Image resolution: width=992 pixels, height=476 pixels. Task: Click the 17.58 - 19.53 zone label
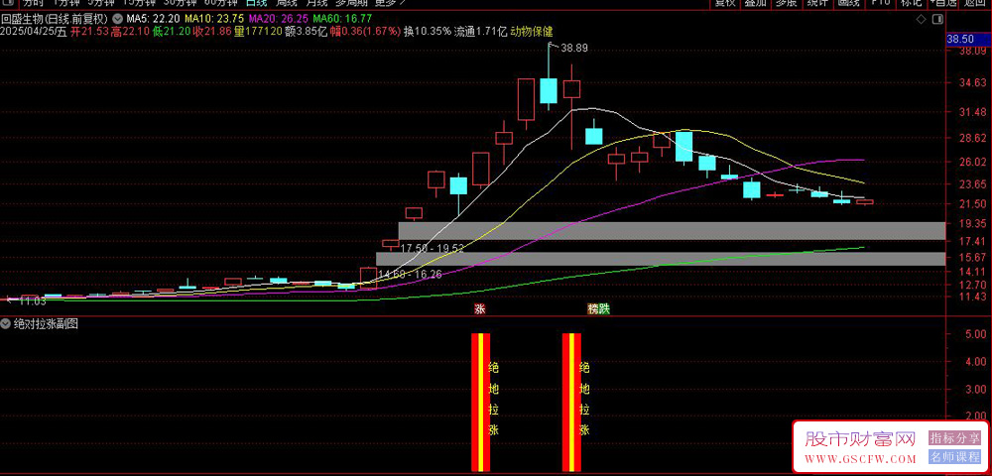(x=433, y=249)
